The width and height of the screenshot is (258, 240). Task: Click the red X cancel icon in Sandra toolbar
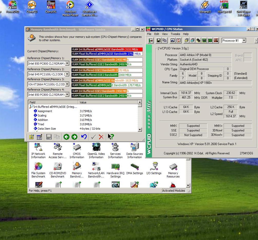101,137
